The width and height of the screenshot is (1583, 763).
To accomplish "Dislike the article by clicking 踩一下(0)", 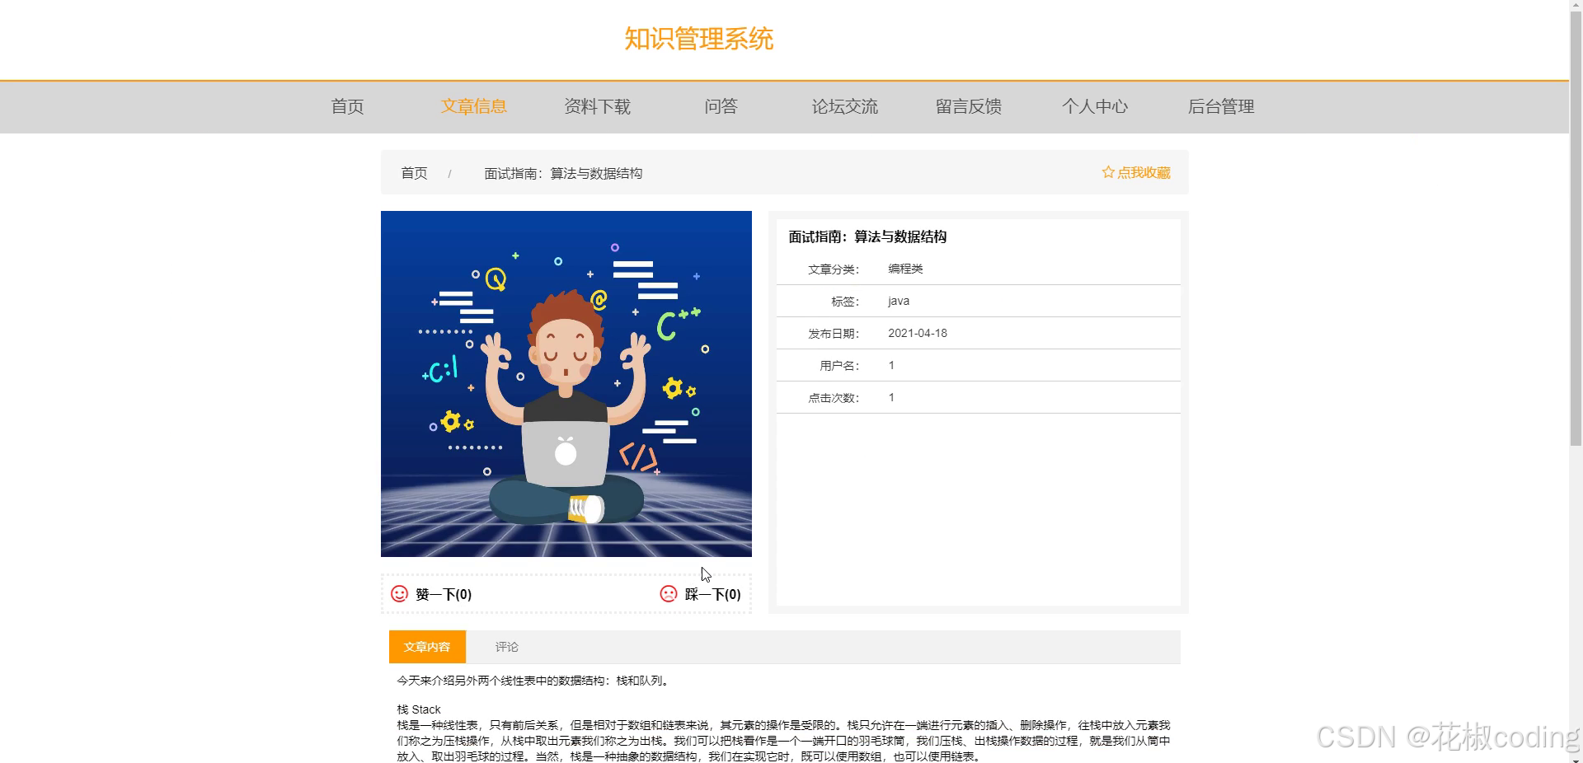I will tap(709, 594).
